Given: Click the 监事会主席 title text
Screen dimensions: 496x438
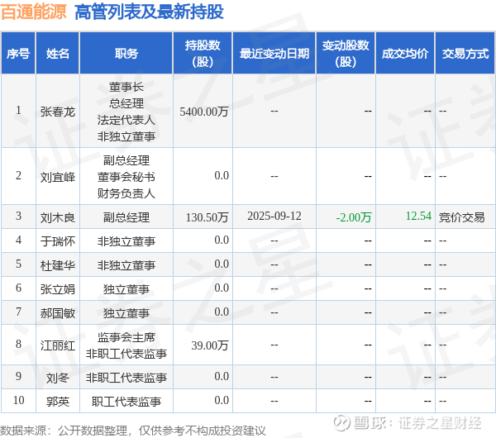Looking at the screenshot, I should click(x=126, y=337).
